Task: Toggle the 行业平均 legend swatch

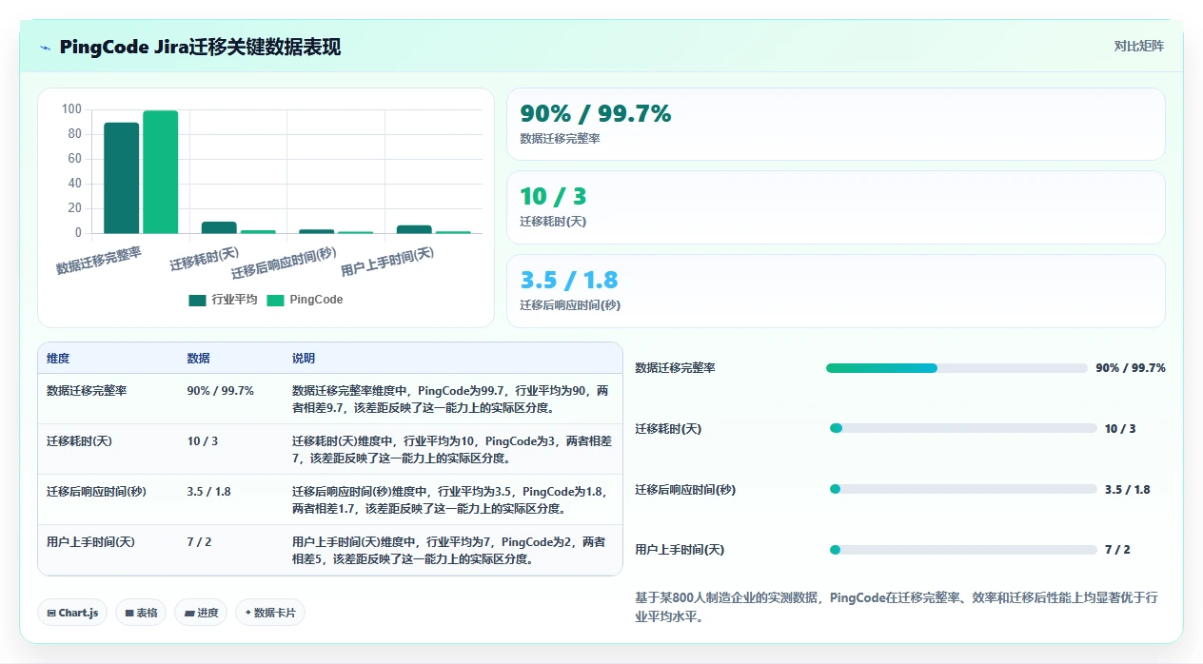Action: [x=197, y=300]
